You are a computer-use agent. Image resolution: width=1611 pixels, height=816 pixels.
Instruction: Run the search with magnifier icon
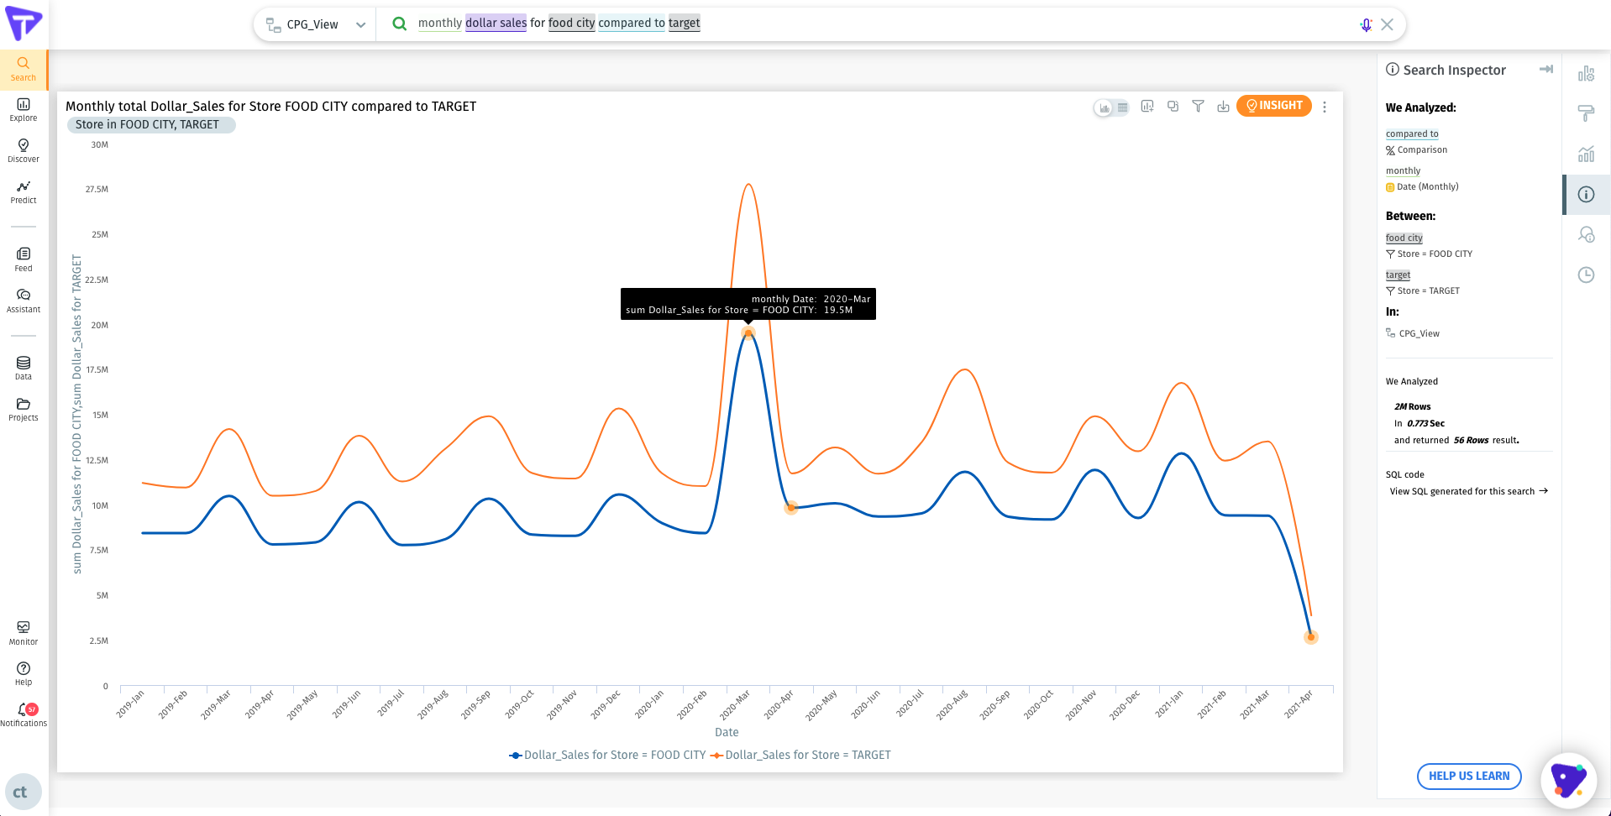[x=400, y=24]
